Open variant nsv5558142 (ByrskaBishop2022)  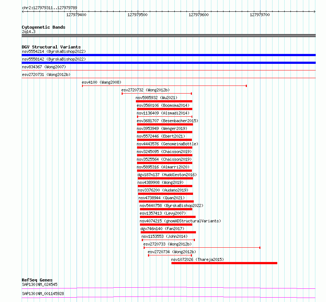point(54,59)
